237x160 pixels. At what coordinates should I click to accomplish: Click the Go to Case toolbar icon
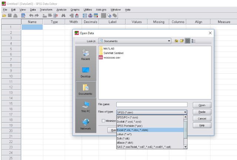pyautogui.click(x=44, y=16)
